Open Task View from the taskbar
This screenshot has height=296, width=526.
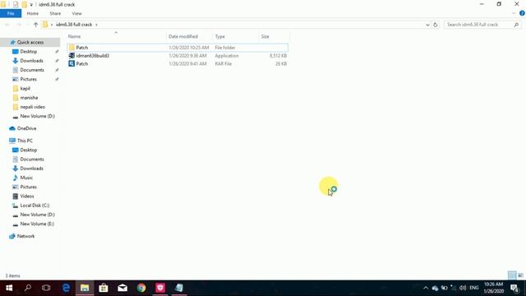pyautogui.click(x=46, y=288)
